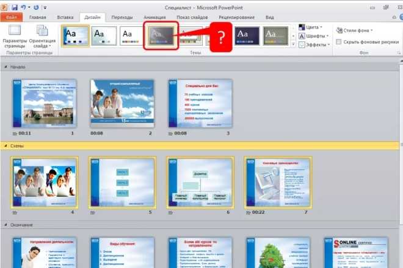Image resolution: width=403 pixels, height=268 pixels.
Task: Select slide 4 with people collage
Action: [45, 182]
